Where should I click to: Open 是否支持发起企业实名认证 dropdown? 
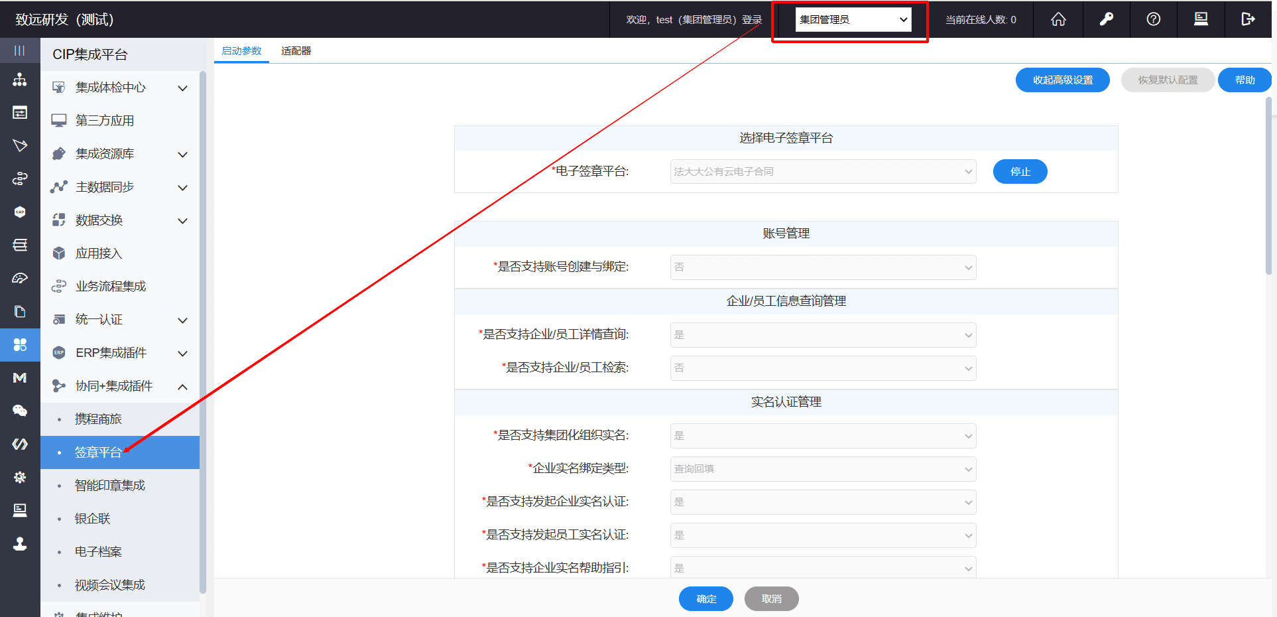click(x=823, y=502)
